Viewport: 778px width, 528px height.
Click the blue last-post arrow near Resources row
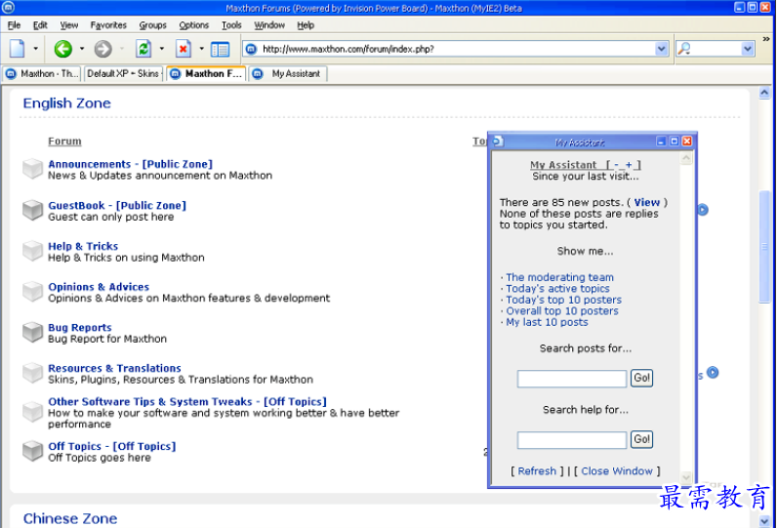tap(713, 372)
